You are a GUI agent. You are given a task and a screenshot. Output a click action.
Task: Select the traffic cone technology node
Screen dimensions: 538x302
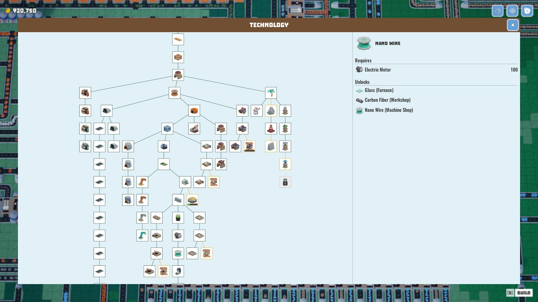click(x=271, y=128)
